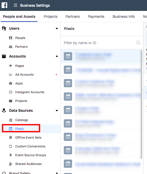Click the Catalogs grid icon
147x174 pixels.
(x=11, y=120)
